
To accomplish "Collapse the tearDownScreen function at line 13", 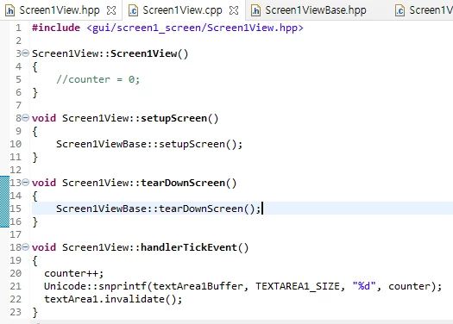I will click(26, 183).
